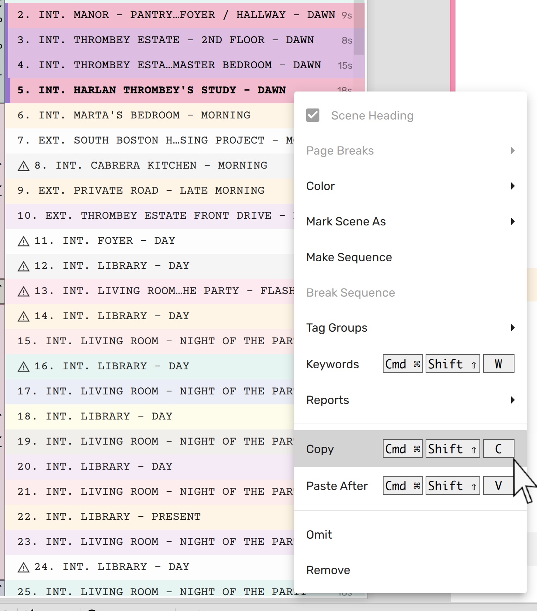Viewport: 537px width, 611px height.
Task: Open Keywords from the context menu
Action: pos(332,364)
